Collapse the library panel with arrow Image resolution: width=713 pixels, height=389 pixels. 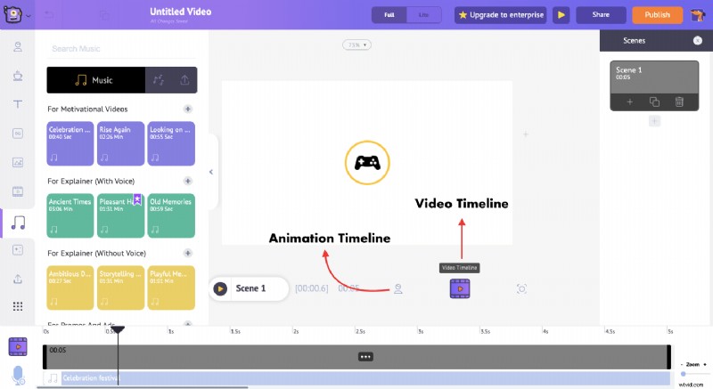point(211,172)
